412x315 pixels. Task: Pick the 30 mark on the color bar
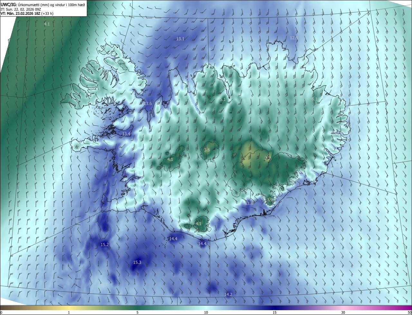[x=343, y=312]
